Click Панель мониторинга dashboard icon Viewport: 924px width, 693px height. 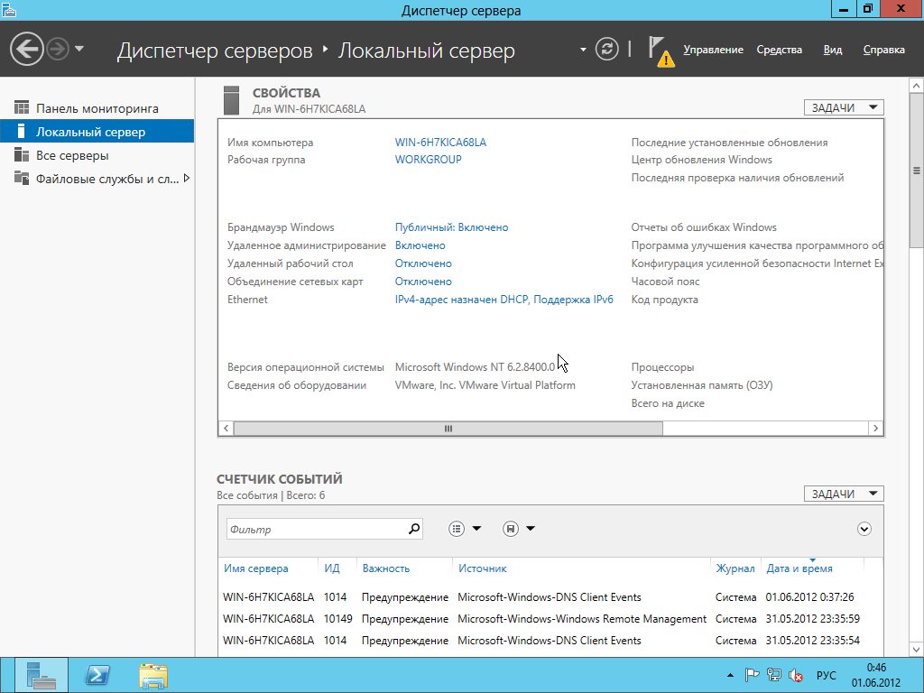(22, 107)
